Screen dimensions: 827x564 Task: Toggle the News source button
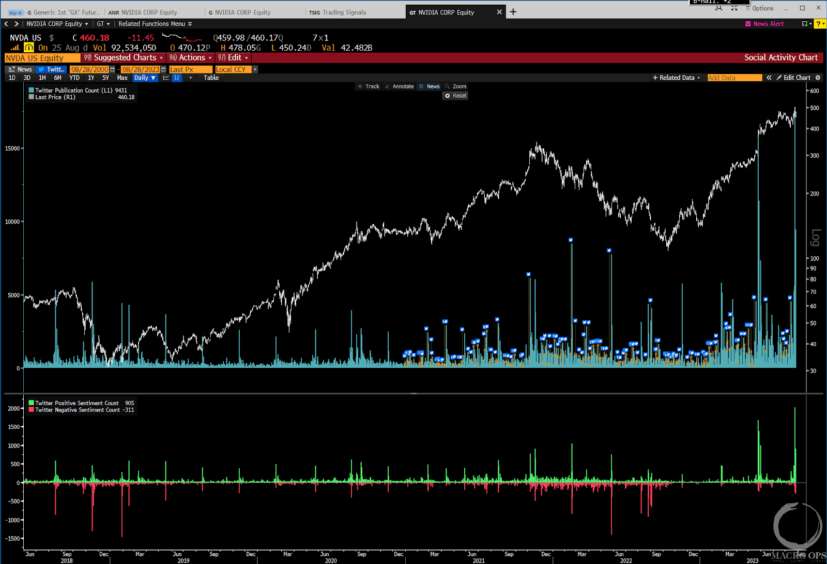[20, 69]
